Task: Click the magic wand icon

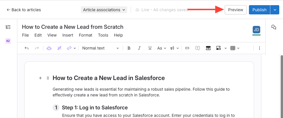Action: point(60,48)
